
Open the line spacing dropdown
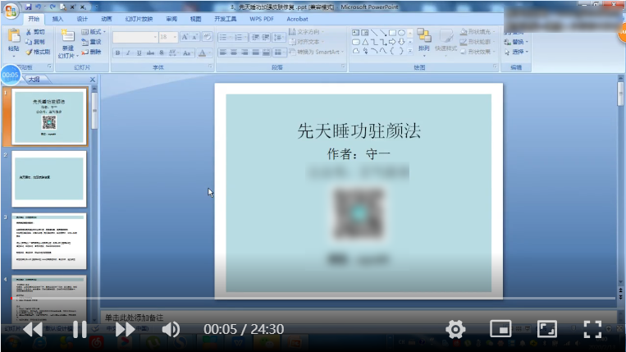(279, 37)
